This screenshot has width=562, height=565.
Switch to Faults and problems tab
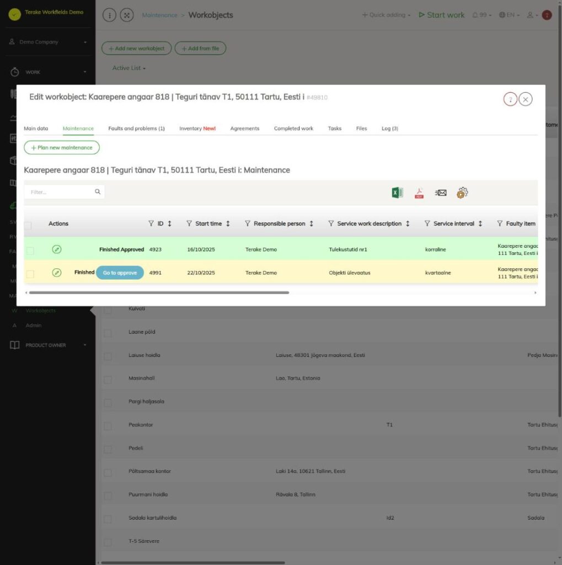pos(137,128)
